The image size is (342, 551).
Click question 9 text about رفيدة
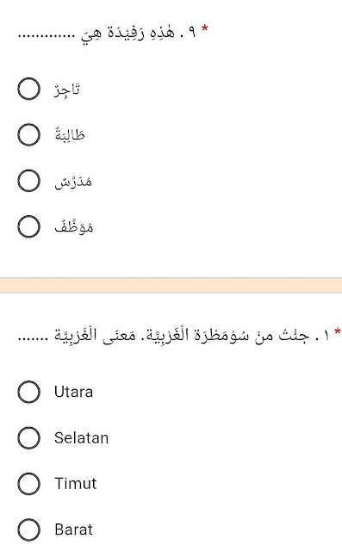point(107,34)
